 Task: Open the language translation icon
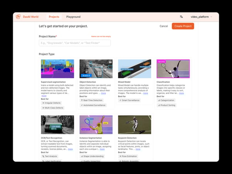(181, 17)
